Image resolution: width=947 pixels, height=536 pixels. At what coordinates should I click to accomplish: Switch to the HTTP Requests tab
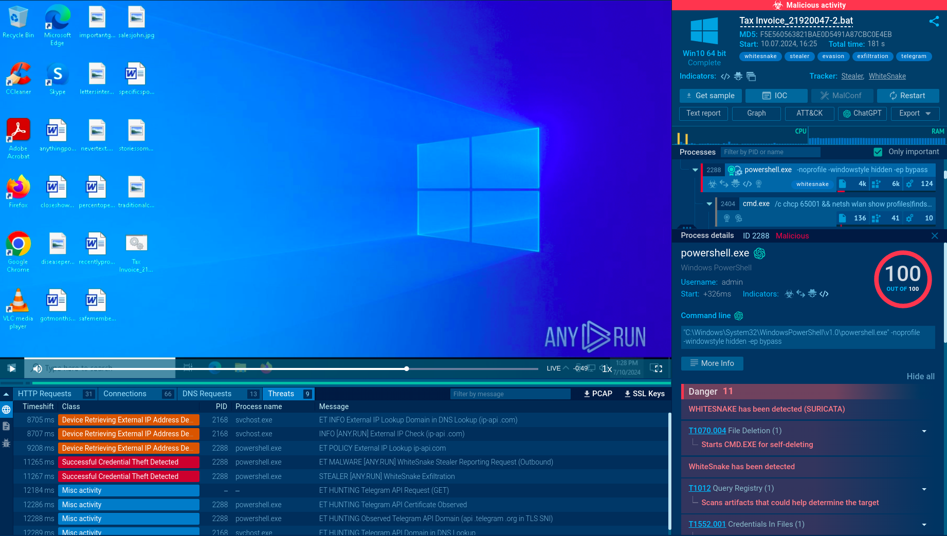point(45,394)
